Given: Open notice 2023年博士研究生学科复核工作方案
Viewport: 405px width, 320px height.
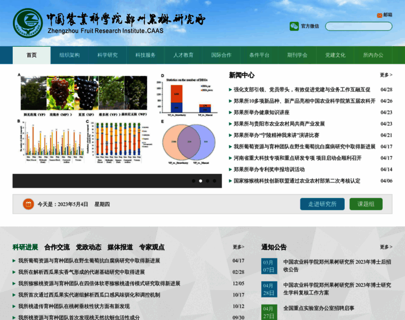Looking at the screenshot, I should tap(337, 289).
